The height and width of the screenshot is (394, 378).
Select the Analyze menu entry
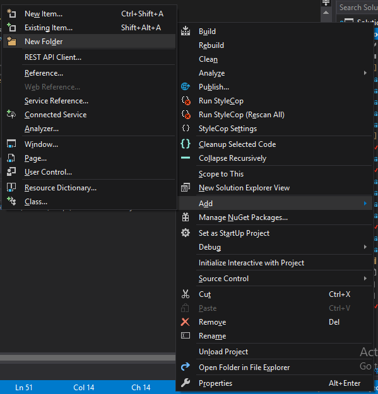pos(275,73)
